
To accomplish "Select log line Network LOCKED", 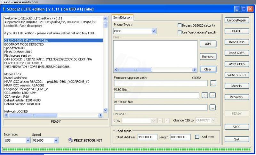I will tap(16, 111).
